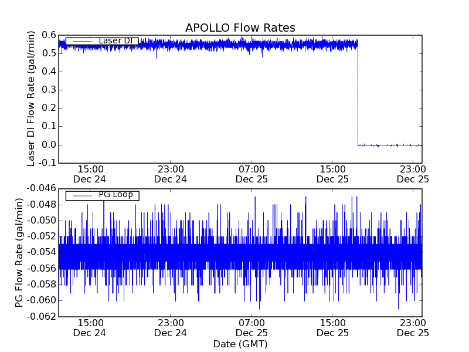Click '15:00 Dec 24' label under top plot

(90, 174)
